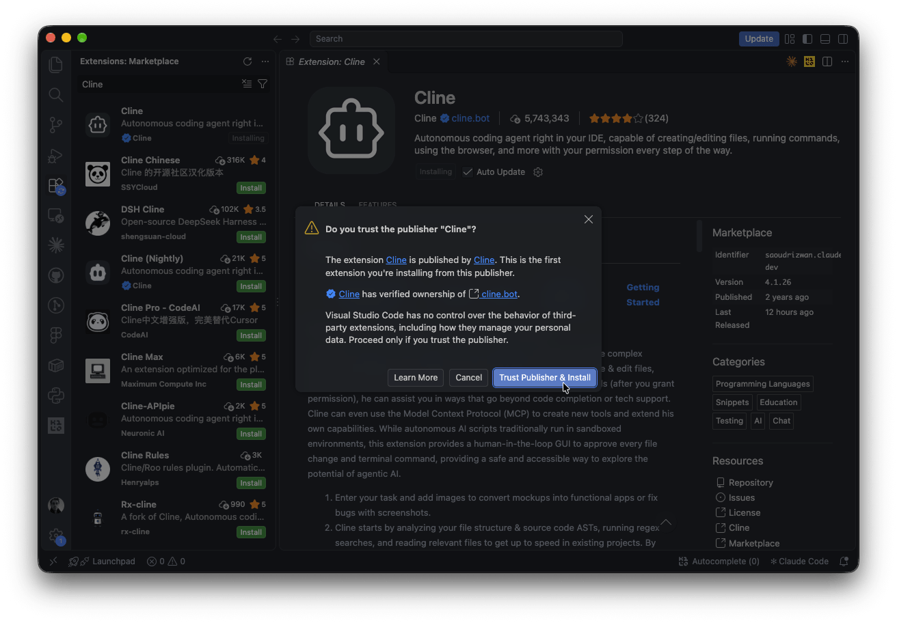
Task: Open the Source Control view
Action: click(56, 125)
